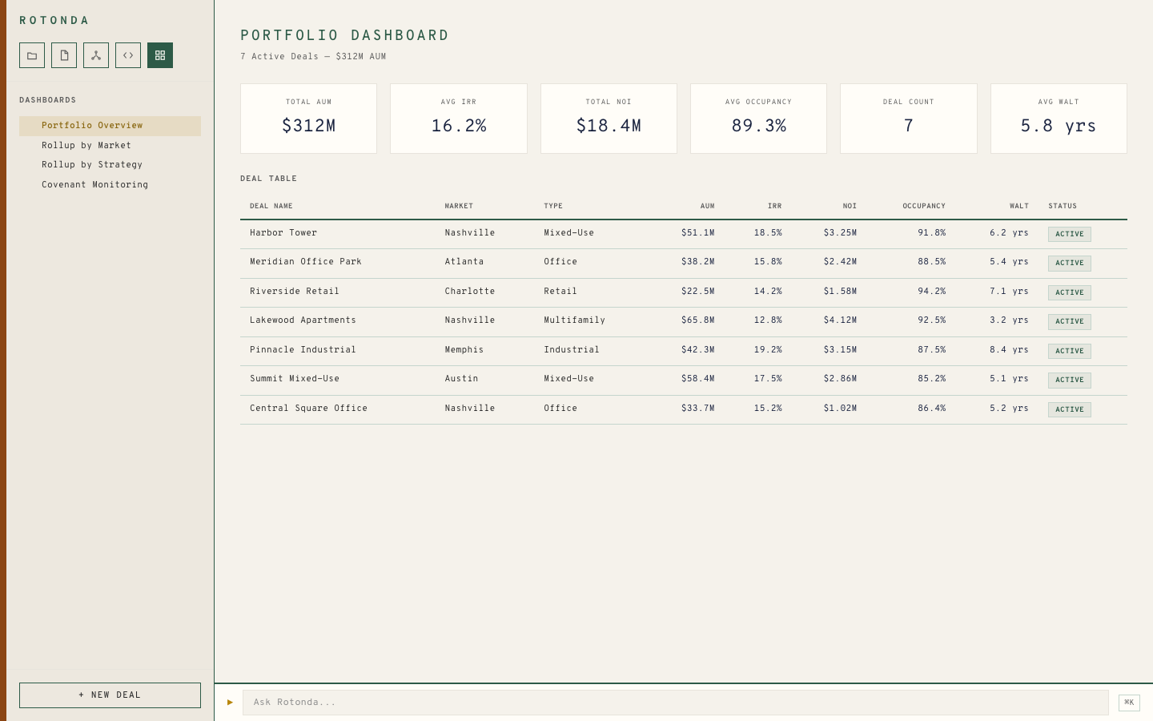Click the ⌘K shortcut badge
This screenshot has width=1153, height=721.
tap(1129, 703)
